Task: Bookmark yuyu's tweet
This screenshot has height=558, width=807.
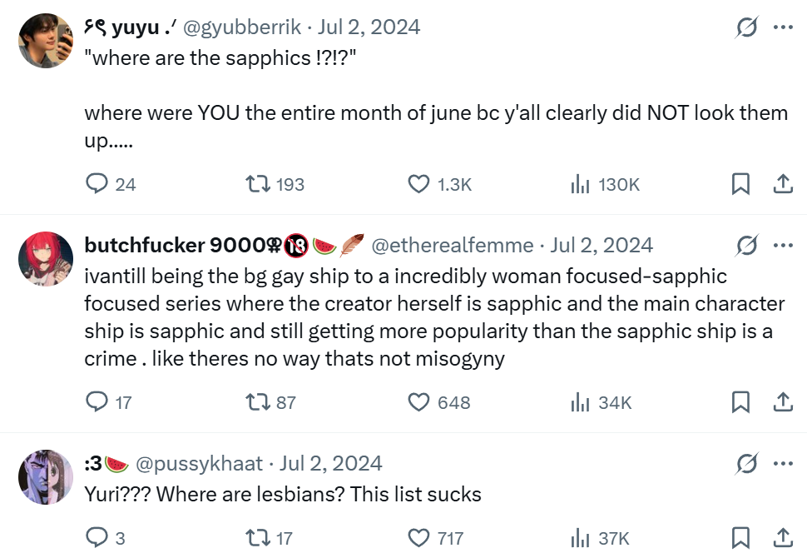Action: (740, 184)
